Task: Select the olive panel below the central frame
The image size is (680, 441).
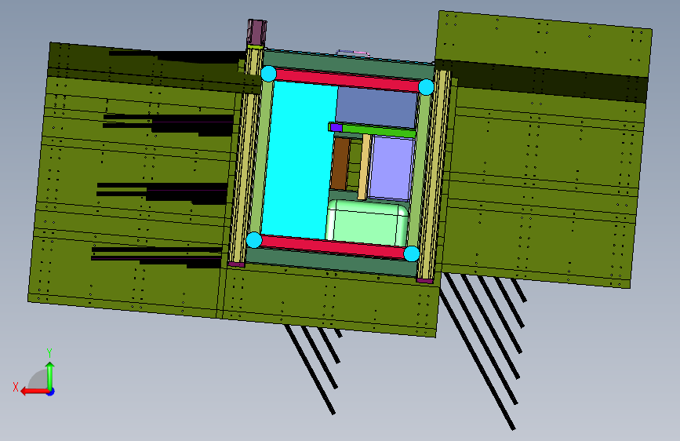Action: tap(329, 301)
